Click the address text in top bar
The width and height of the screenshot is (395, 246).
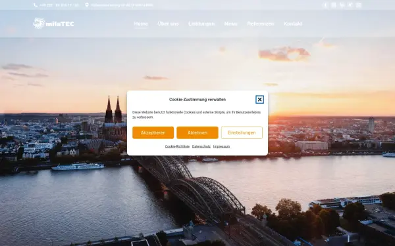point(122,5)
